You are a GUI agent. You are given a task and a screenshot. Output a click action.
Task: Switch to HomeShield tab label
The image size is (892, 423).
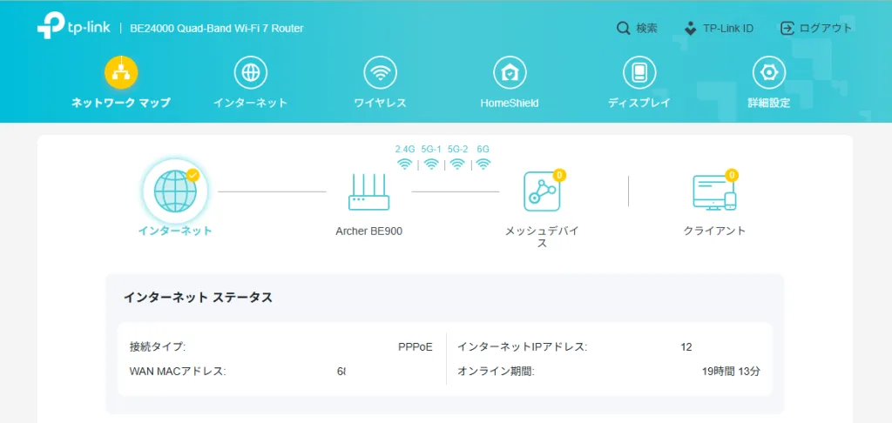coord(510,104)
